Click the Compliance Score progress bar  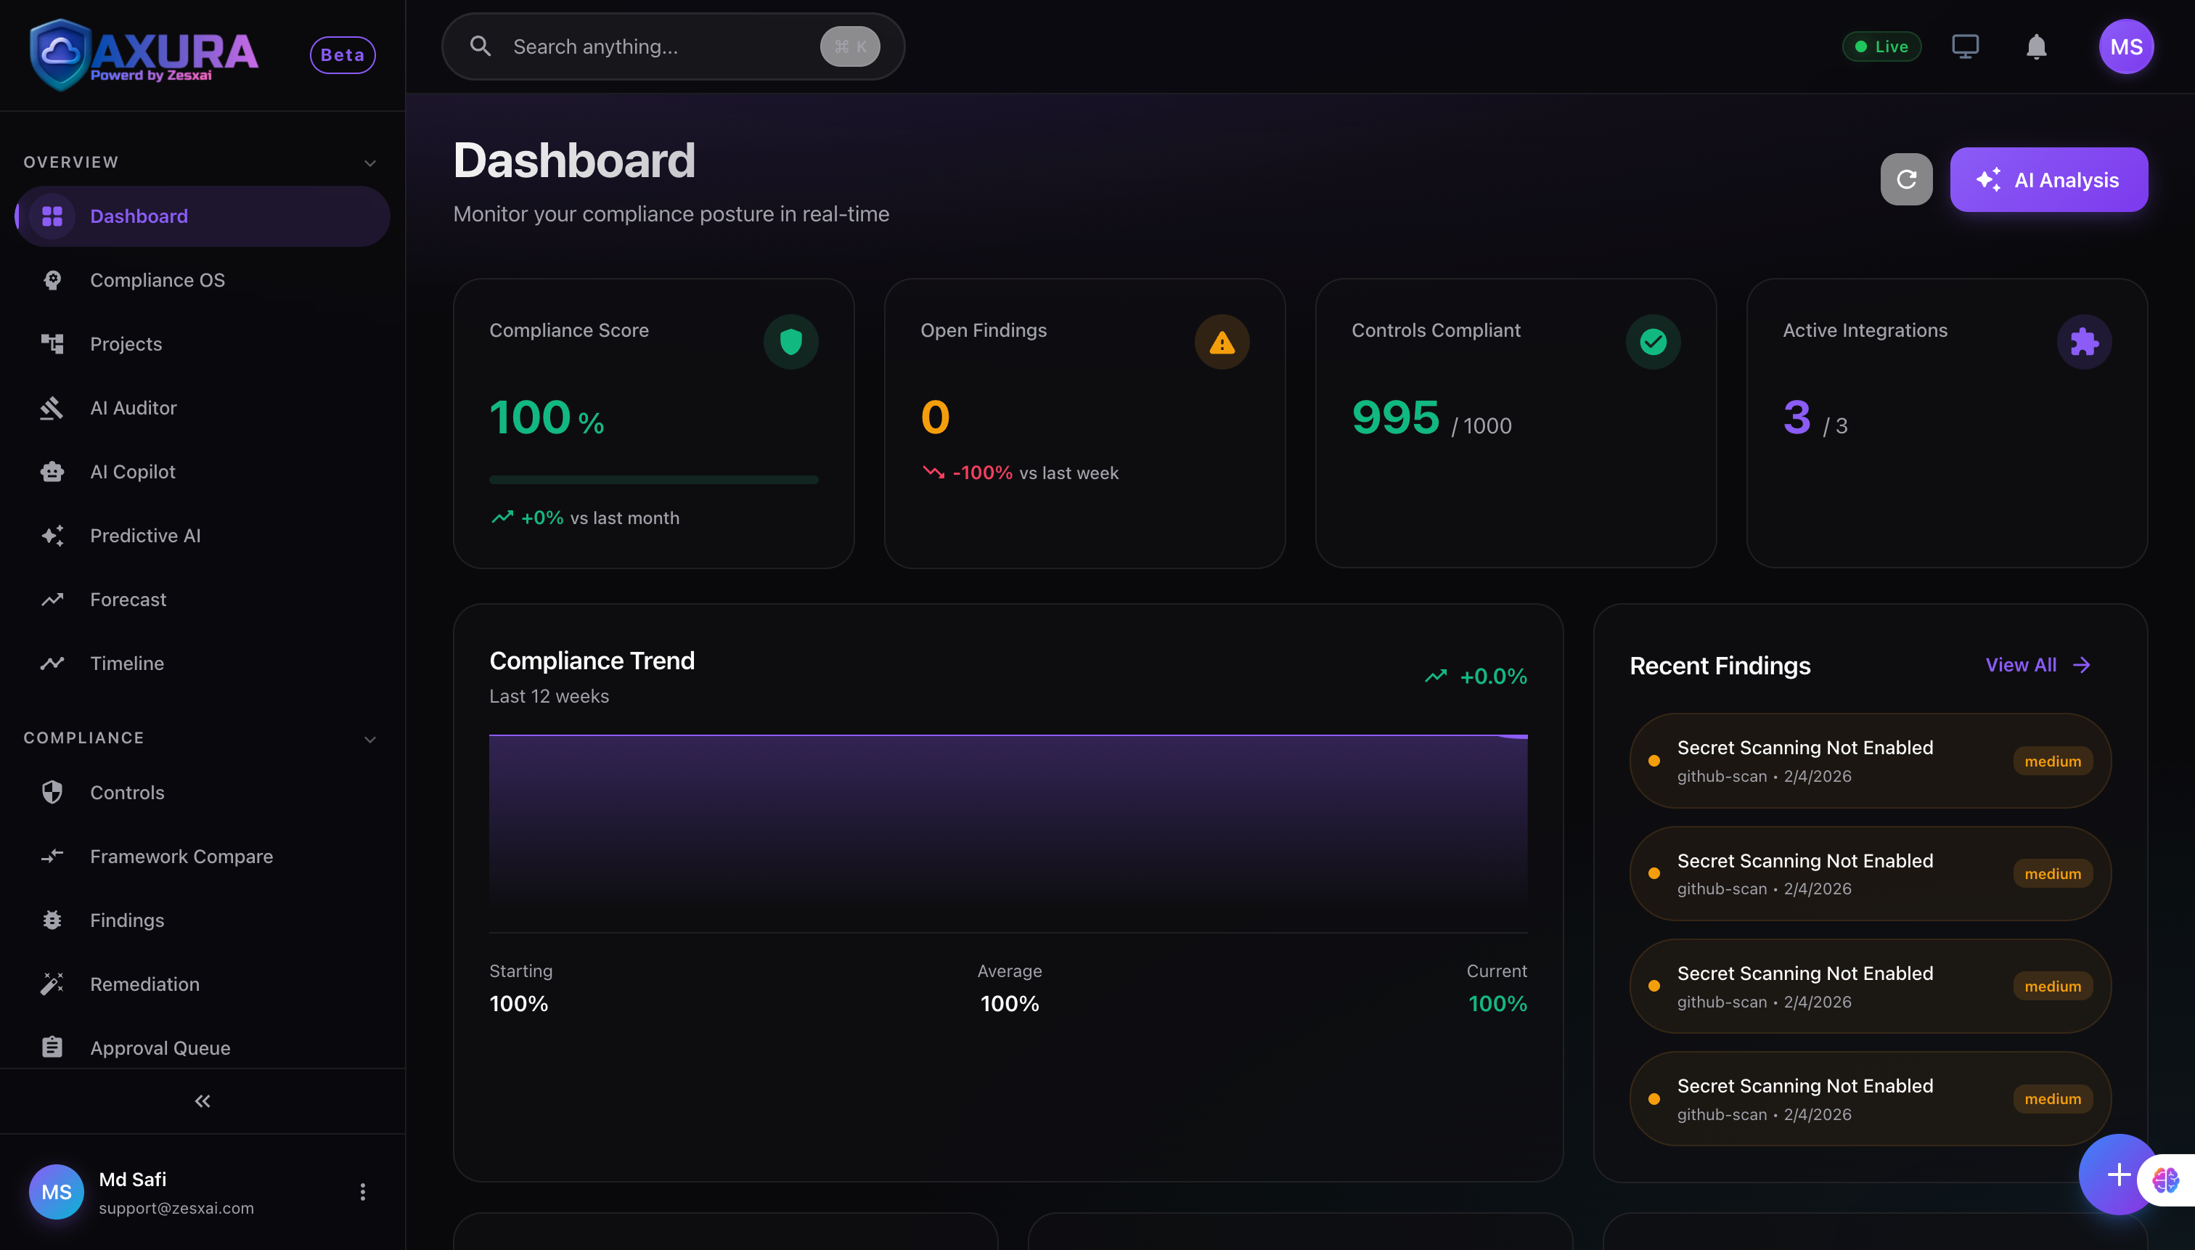click(653, 479)
